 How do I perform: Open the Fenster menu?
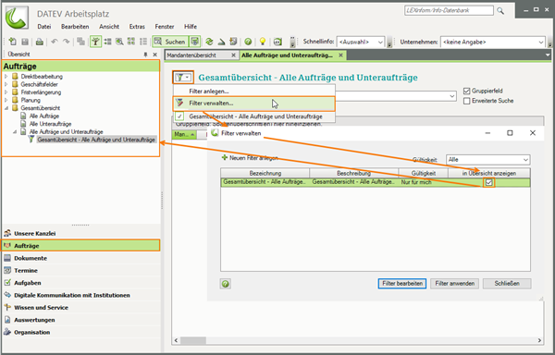(x=165, y=27)
